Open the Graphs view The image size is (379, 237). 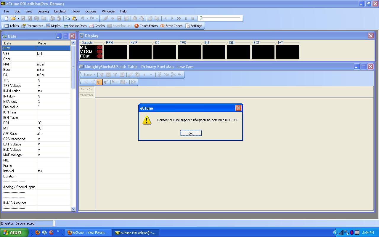(x=97, y=26)
